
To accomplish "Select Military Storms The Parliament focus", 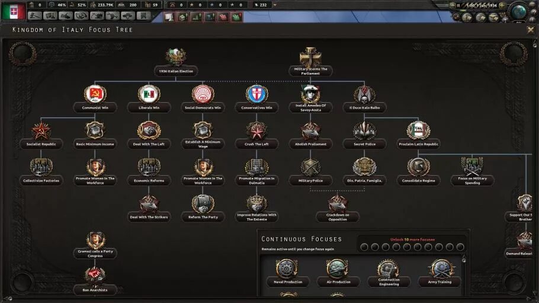I will pyautogui.click(x=310, y=62).
